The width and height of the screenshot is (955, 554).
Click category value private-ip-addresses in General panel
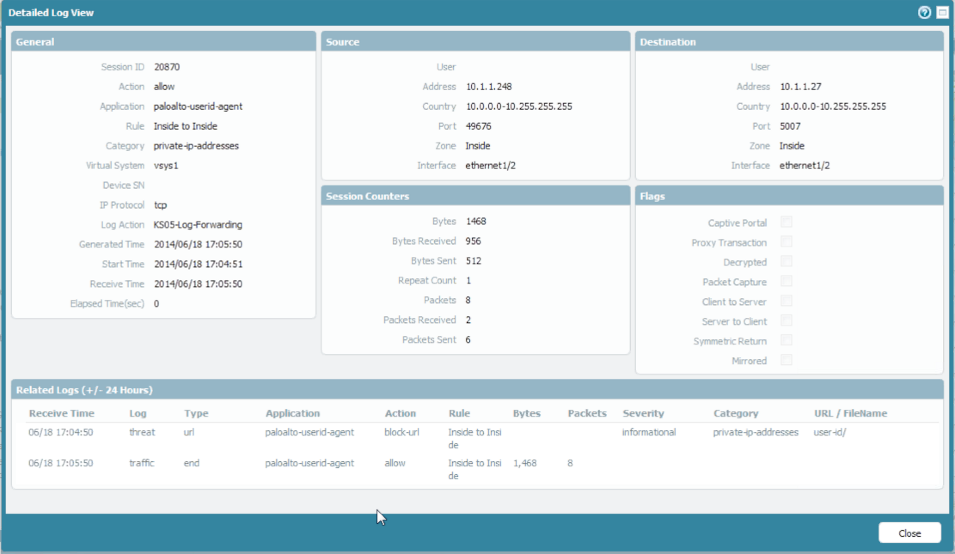[x=196, y=146]
